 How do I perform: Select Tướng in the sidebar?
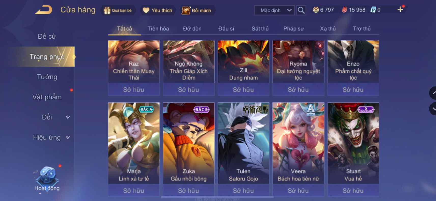coord(47,77)
